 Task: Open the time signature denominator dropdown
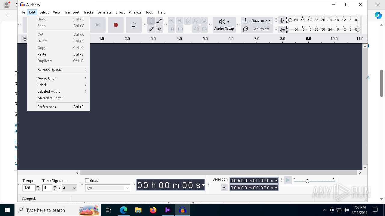69,188
